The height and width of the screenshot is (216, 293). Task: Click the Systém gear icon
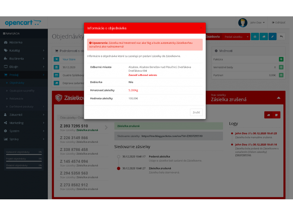click(6, 131)
